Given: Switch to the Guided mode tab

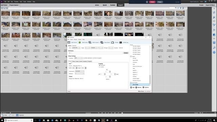Looking at the screenshot, I should 113,5.
